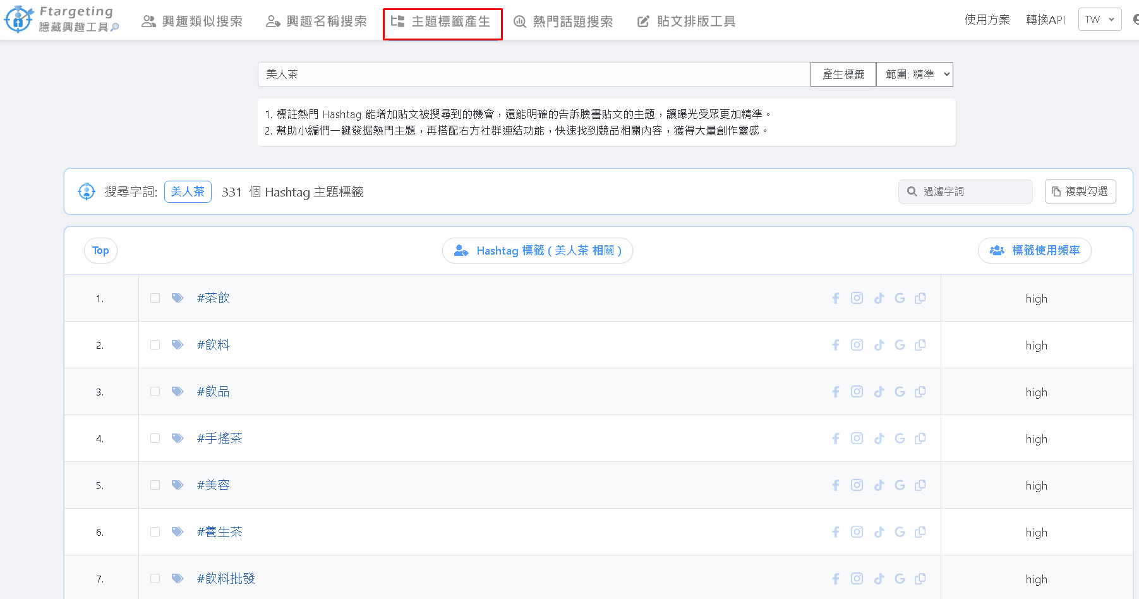Open Facebook search for #養生茶

[836, 532]
